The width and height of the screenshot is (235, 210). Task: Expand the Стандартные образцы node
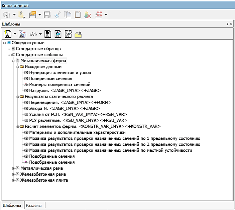click(x=9, y=49)
